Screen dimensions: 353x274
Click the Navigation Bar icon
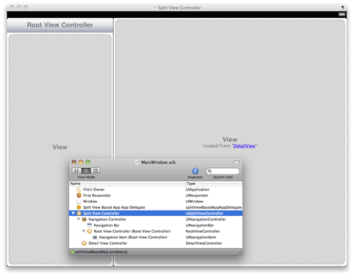(x=89, y=225)
